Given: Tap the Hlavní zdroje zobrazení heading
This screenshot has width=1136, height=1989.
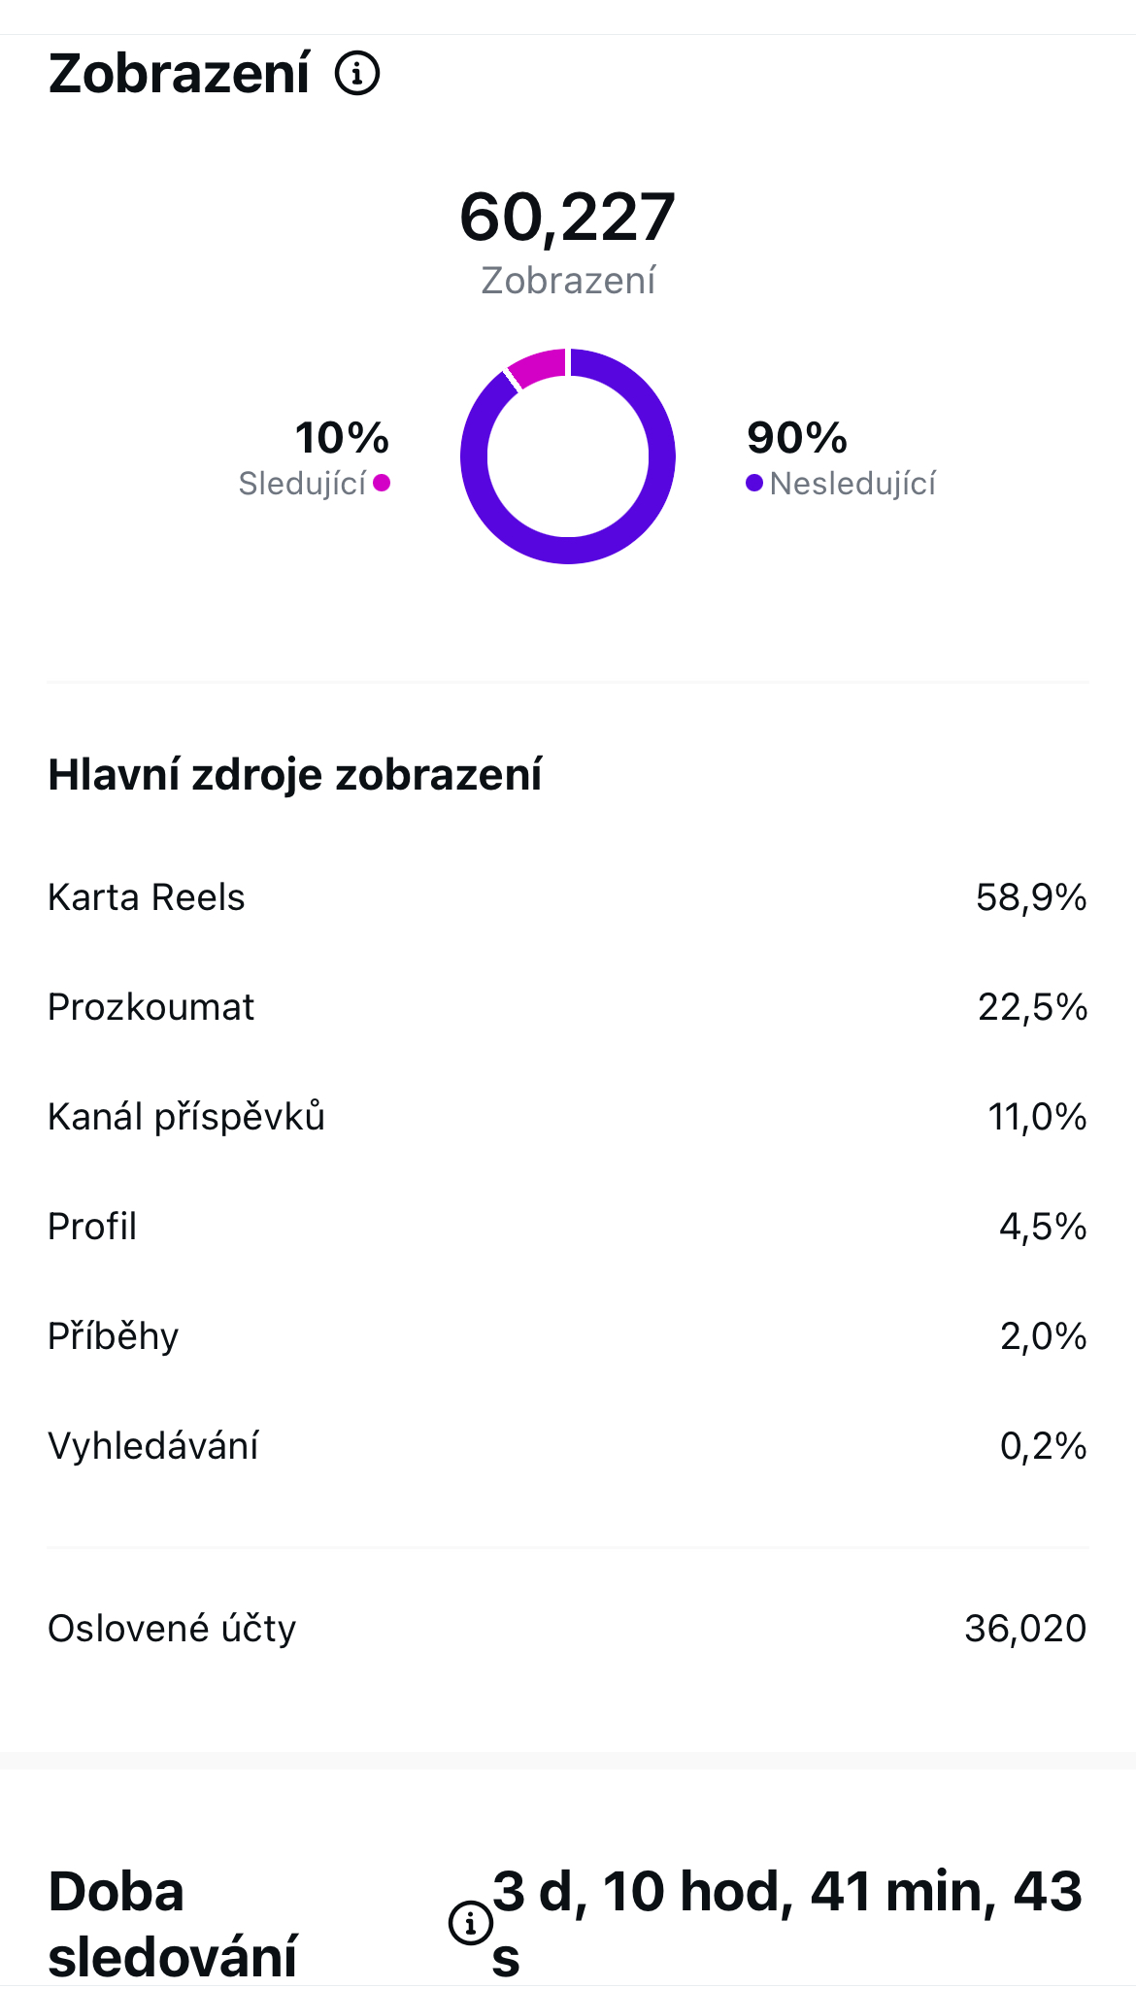Looking at the screenshot, I should (295, 775).
